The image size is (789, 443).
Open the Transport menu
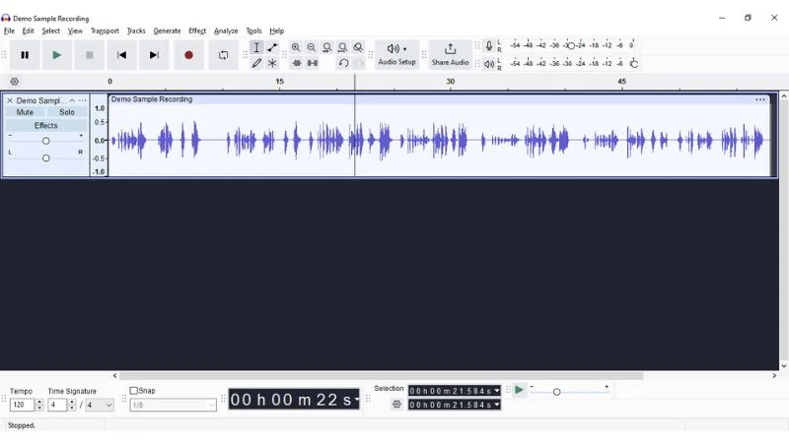tap(105, 31)
